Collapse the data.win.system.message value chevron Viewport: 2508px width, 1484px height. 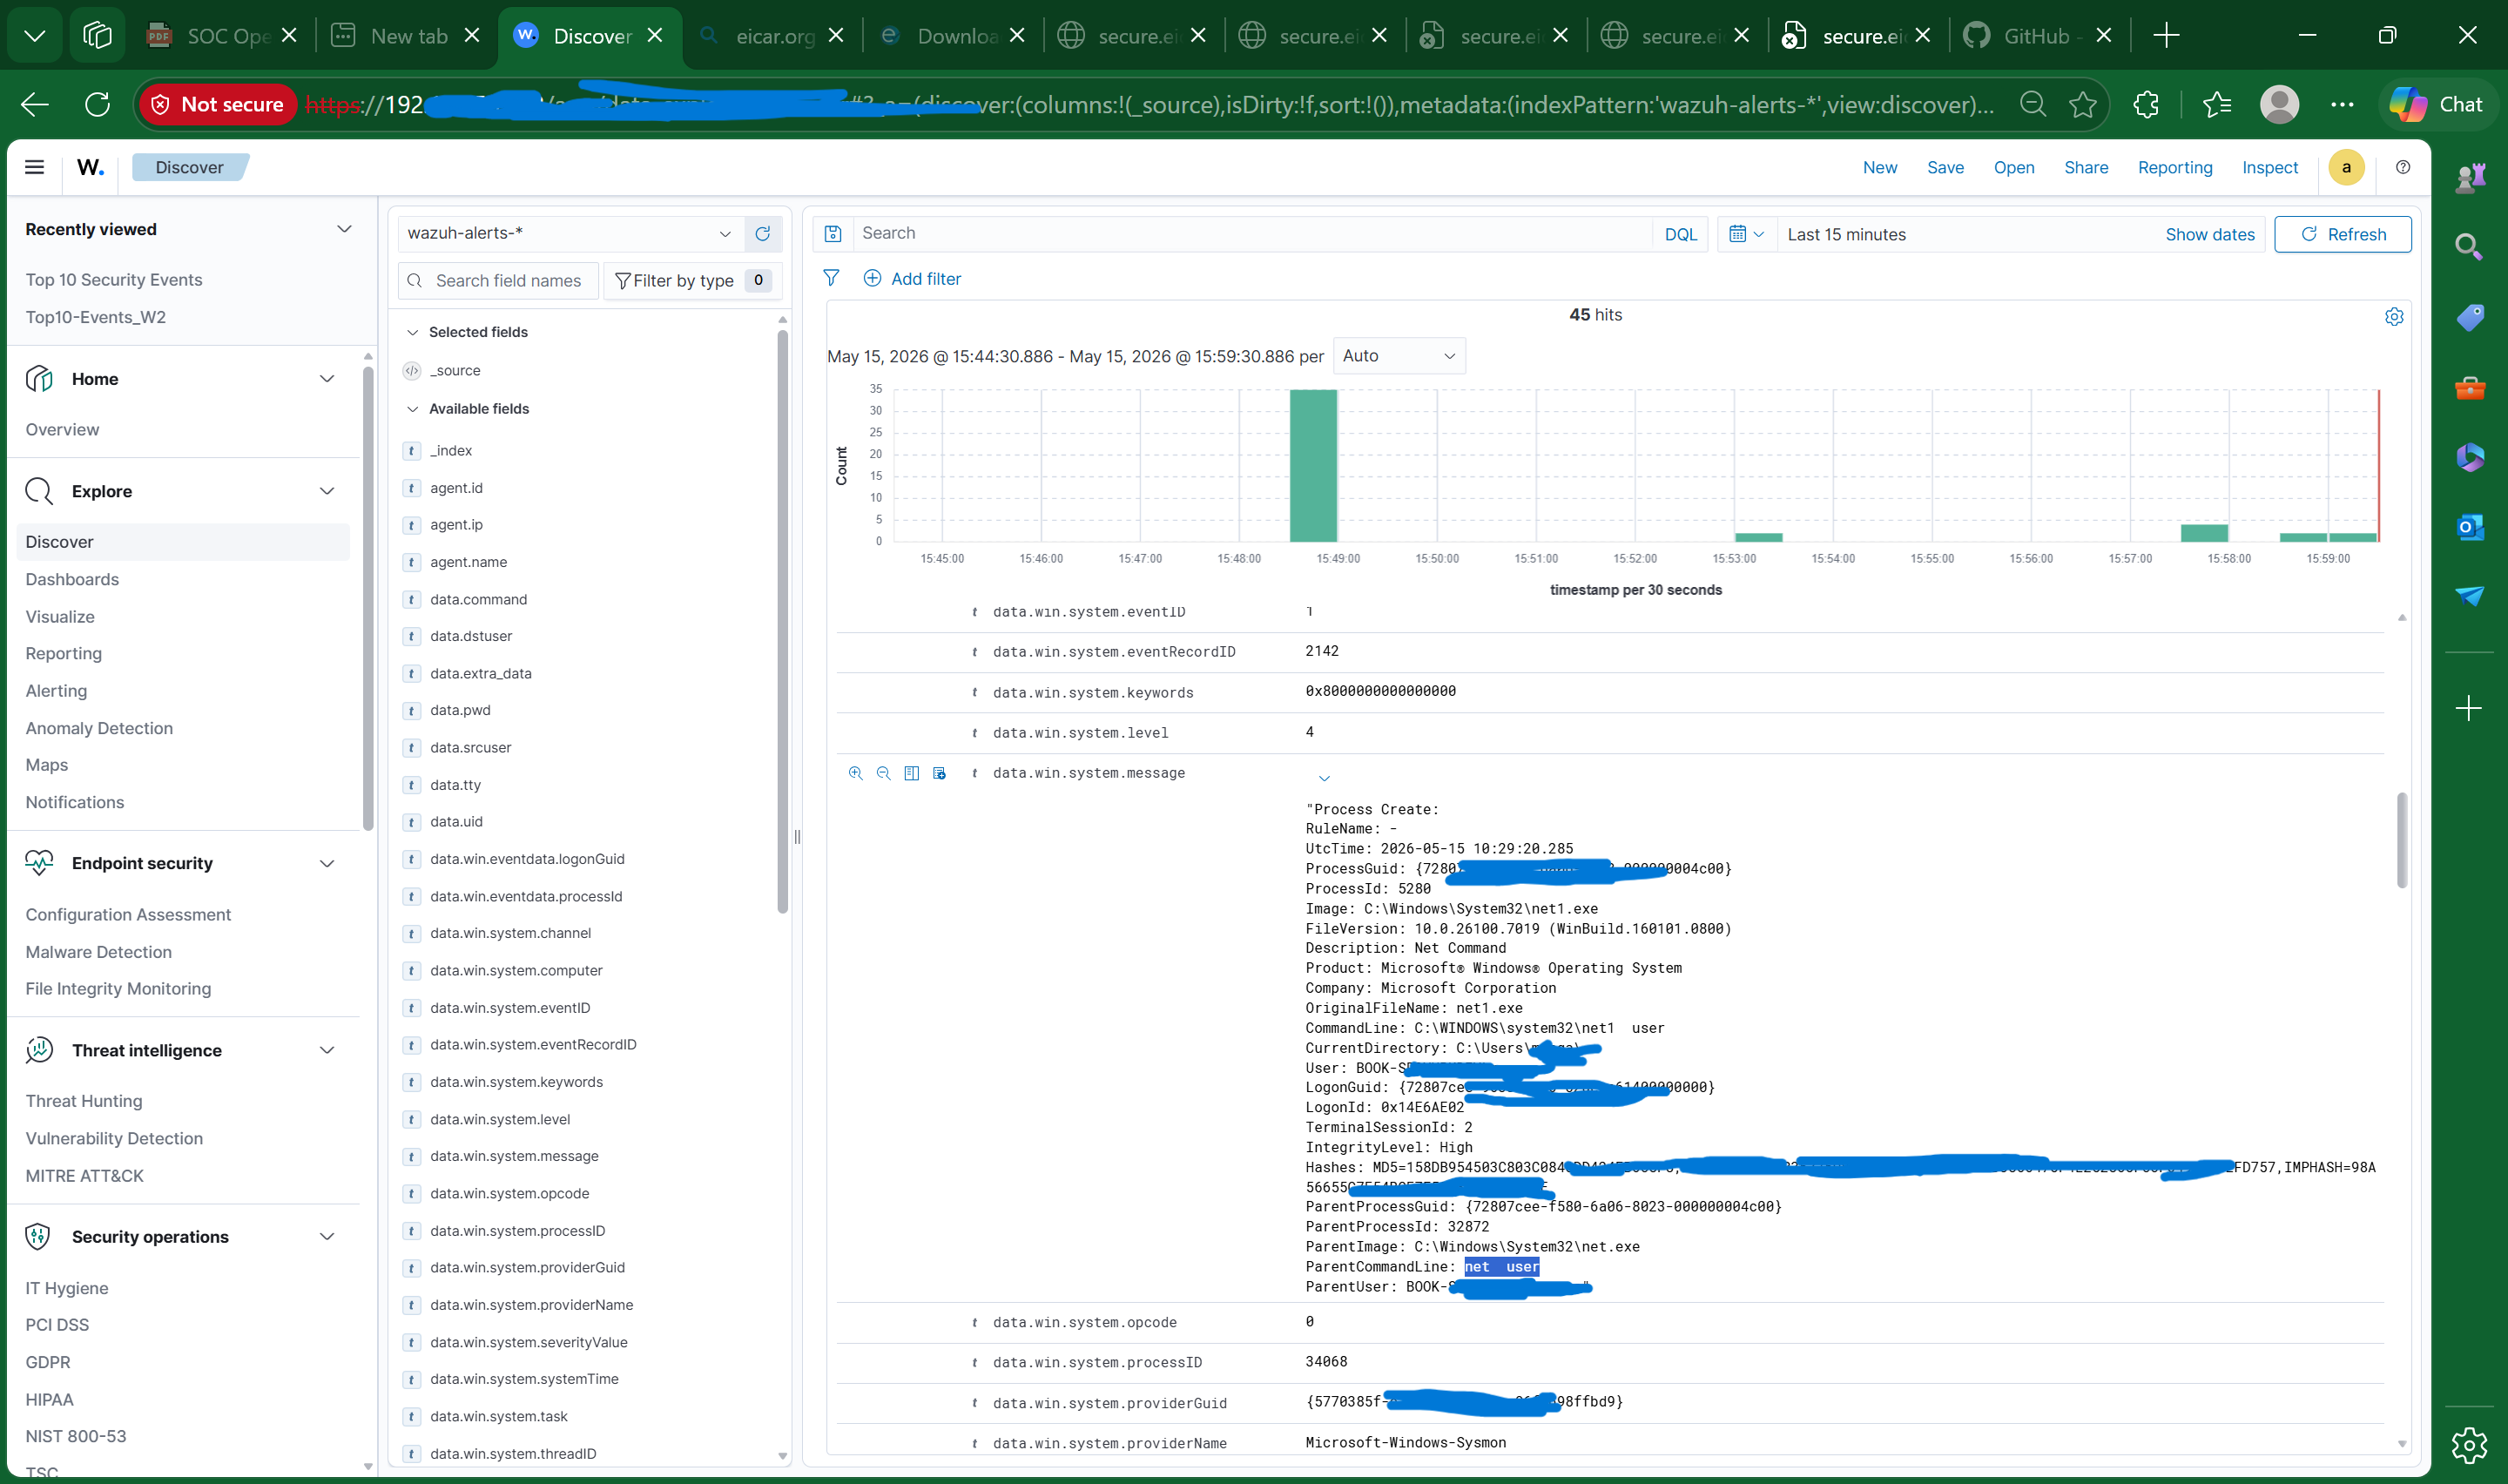point(1324,779)
